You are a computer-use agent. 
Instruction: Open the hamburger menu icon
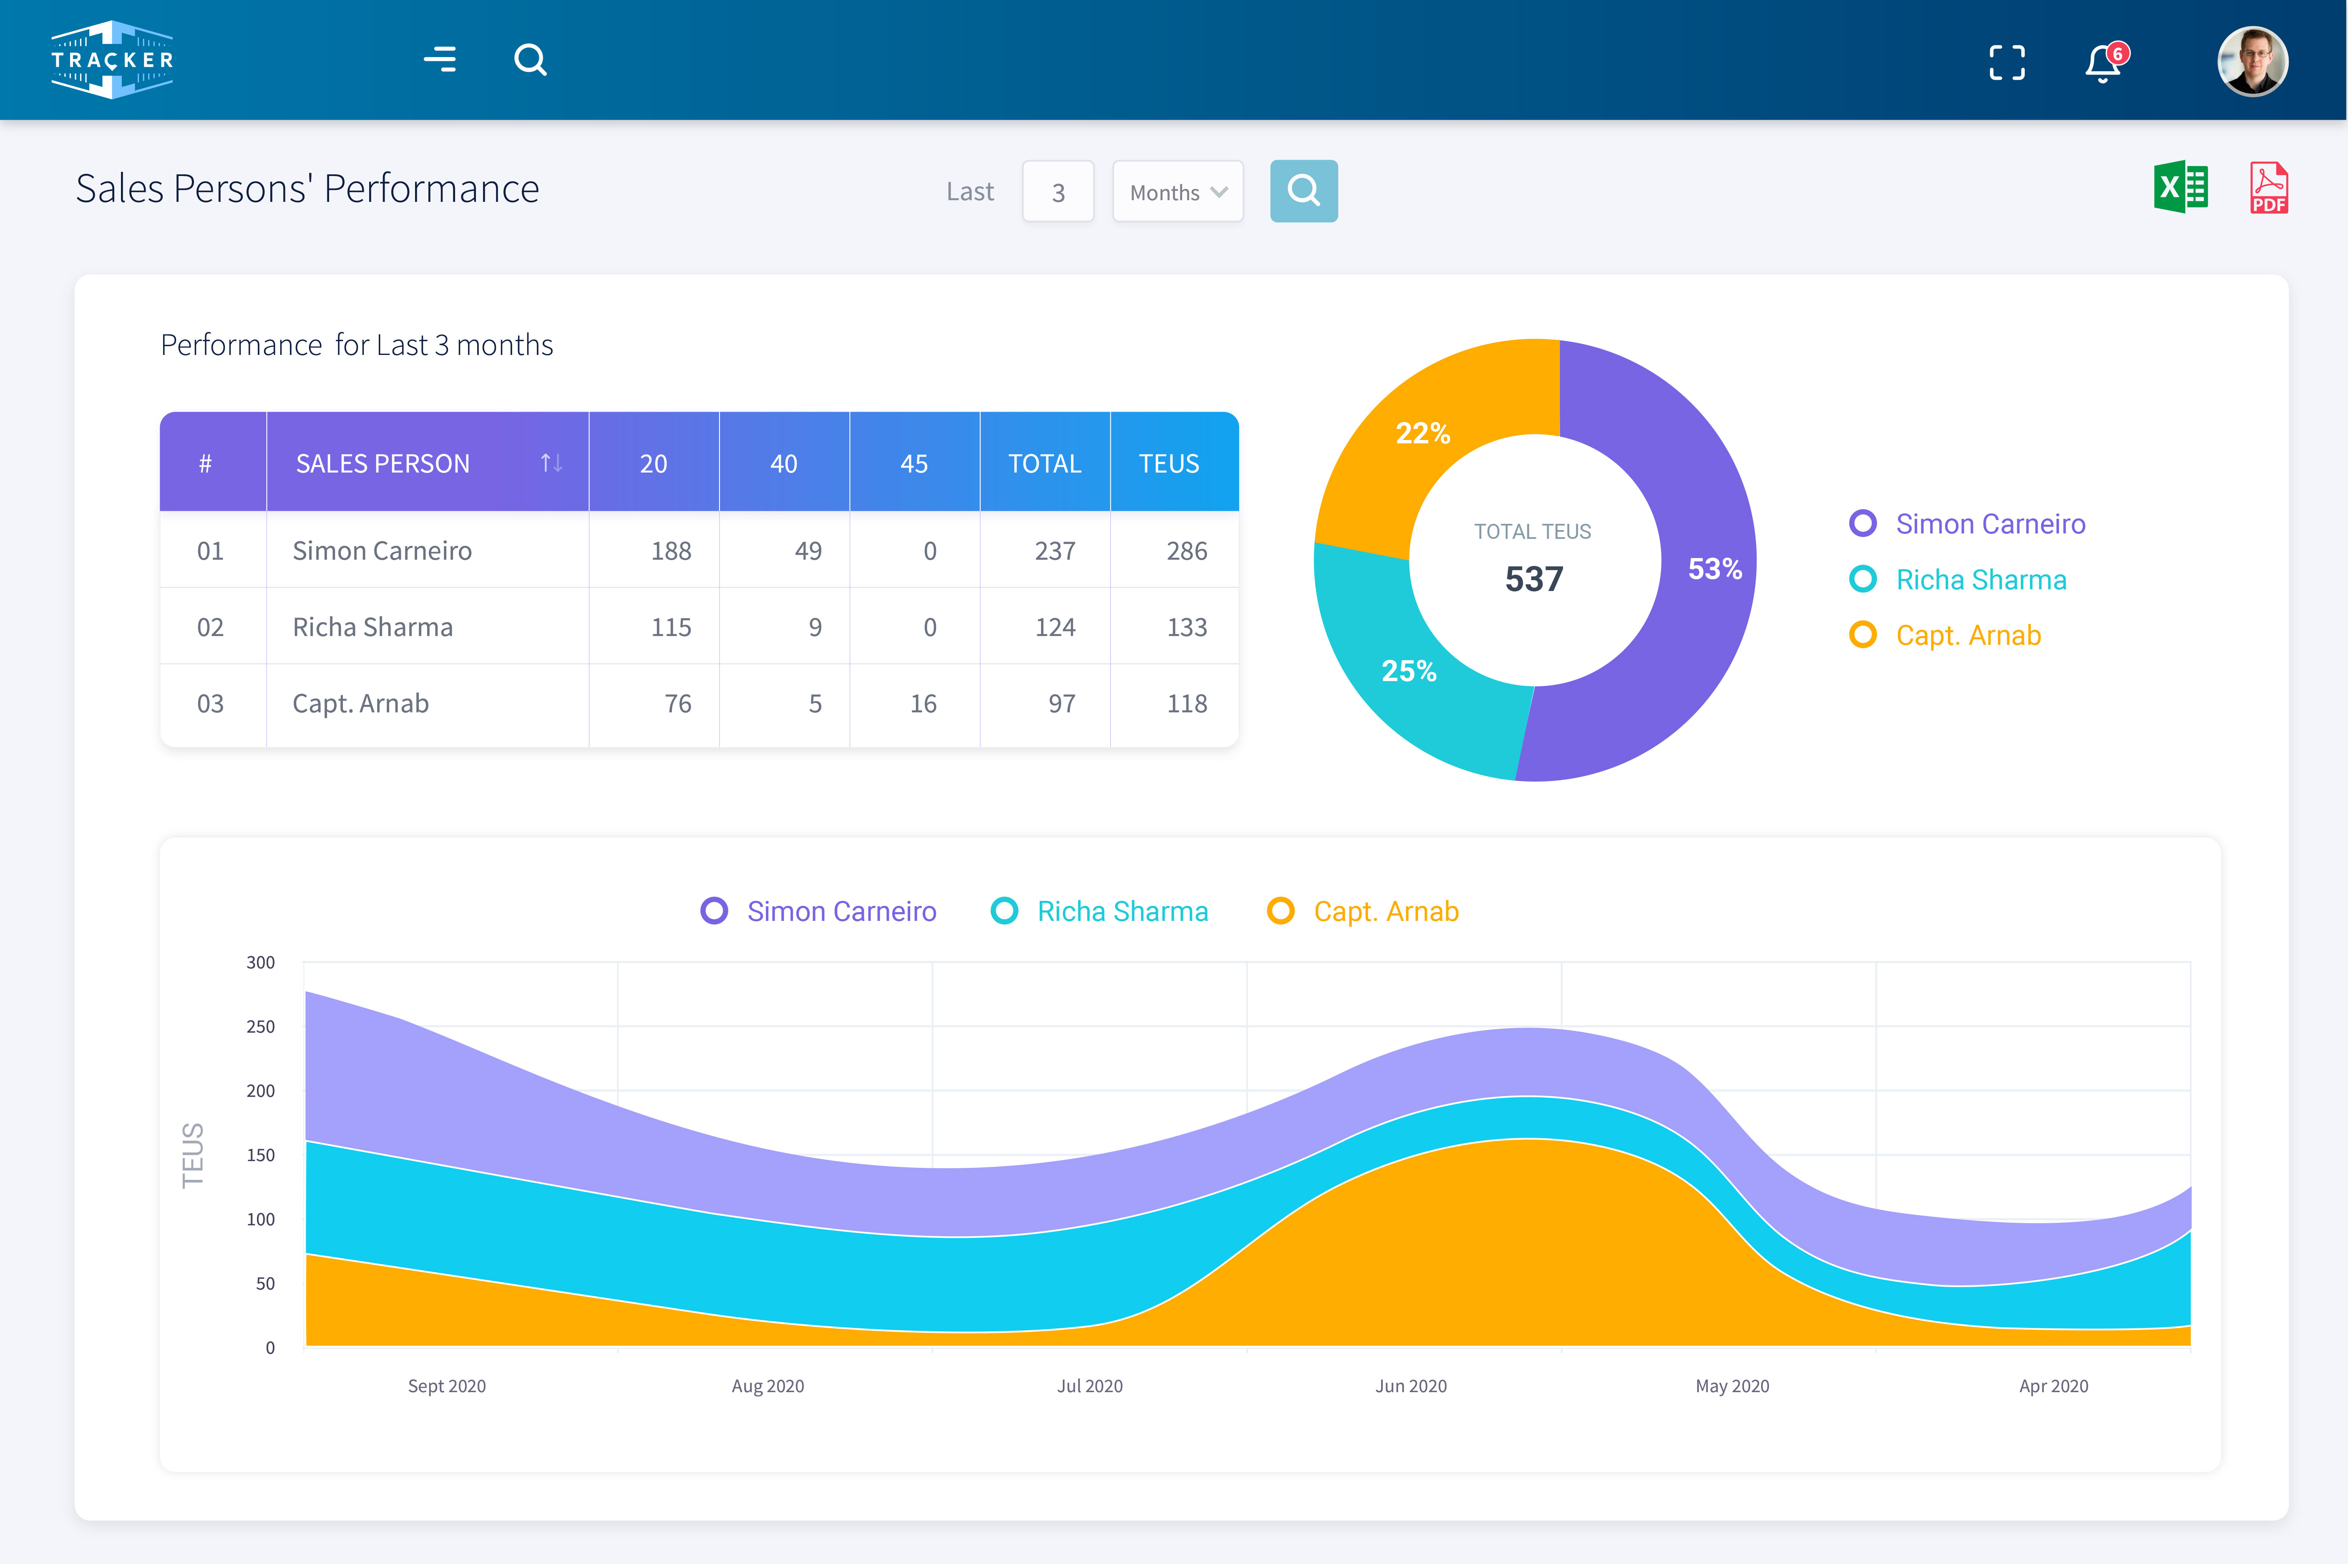[x=440, y=60]
